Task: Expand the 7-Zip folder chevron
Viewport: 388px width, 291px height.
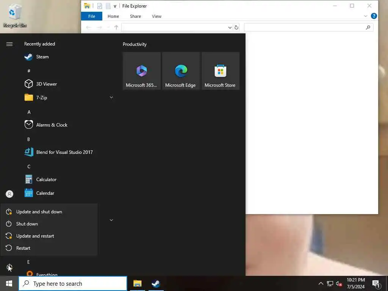Action: point(111,97)
